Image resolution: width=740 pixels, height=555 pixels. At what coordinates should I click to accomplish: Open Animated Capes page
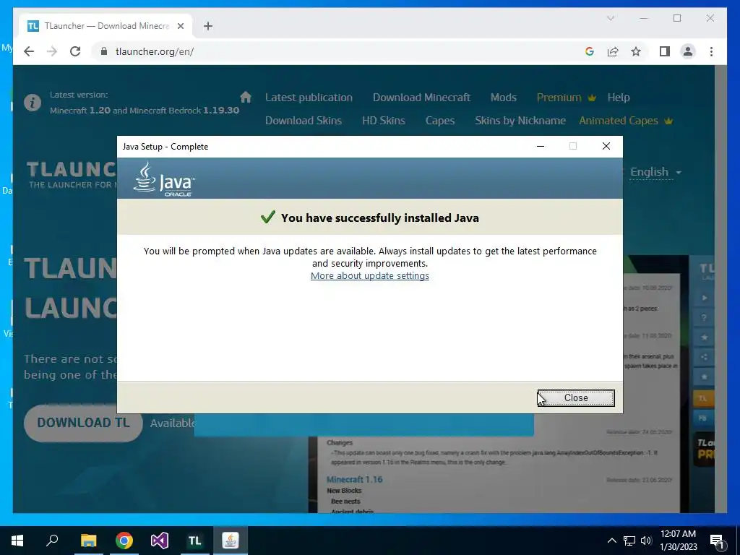625,121
